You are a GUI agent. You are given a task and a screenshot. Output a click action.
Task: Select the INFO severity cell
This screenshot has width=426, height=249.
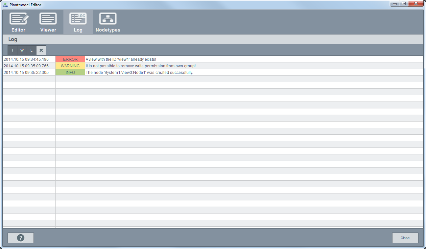click(x=70, y=73)
